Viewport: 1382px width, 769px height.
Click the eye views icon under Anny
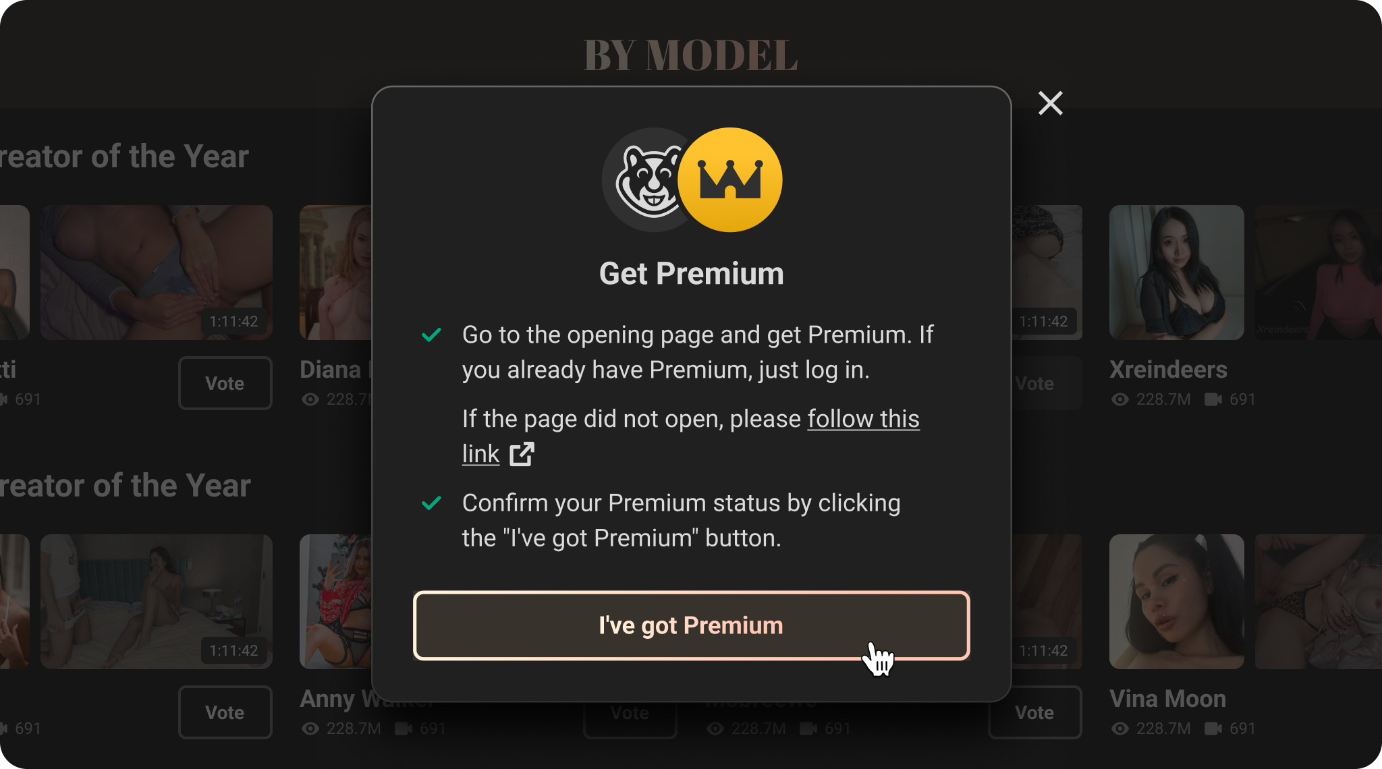click(310, 729)
